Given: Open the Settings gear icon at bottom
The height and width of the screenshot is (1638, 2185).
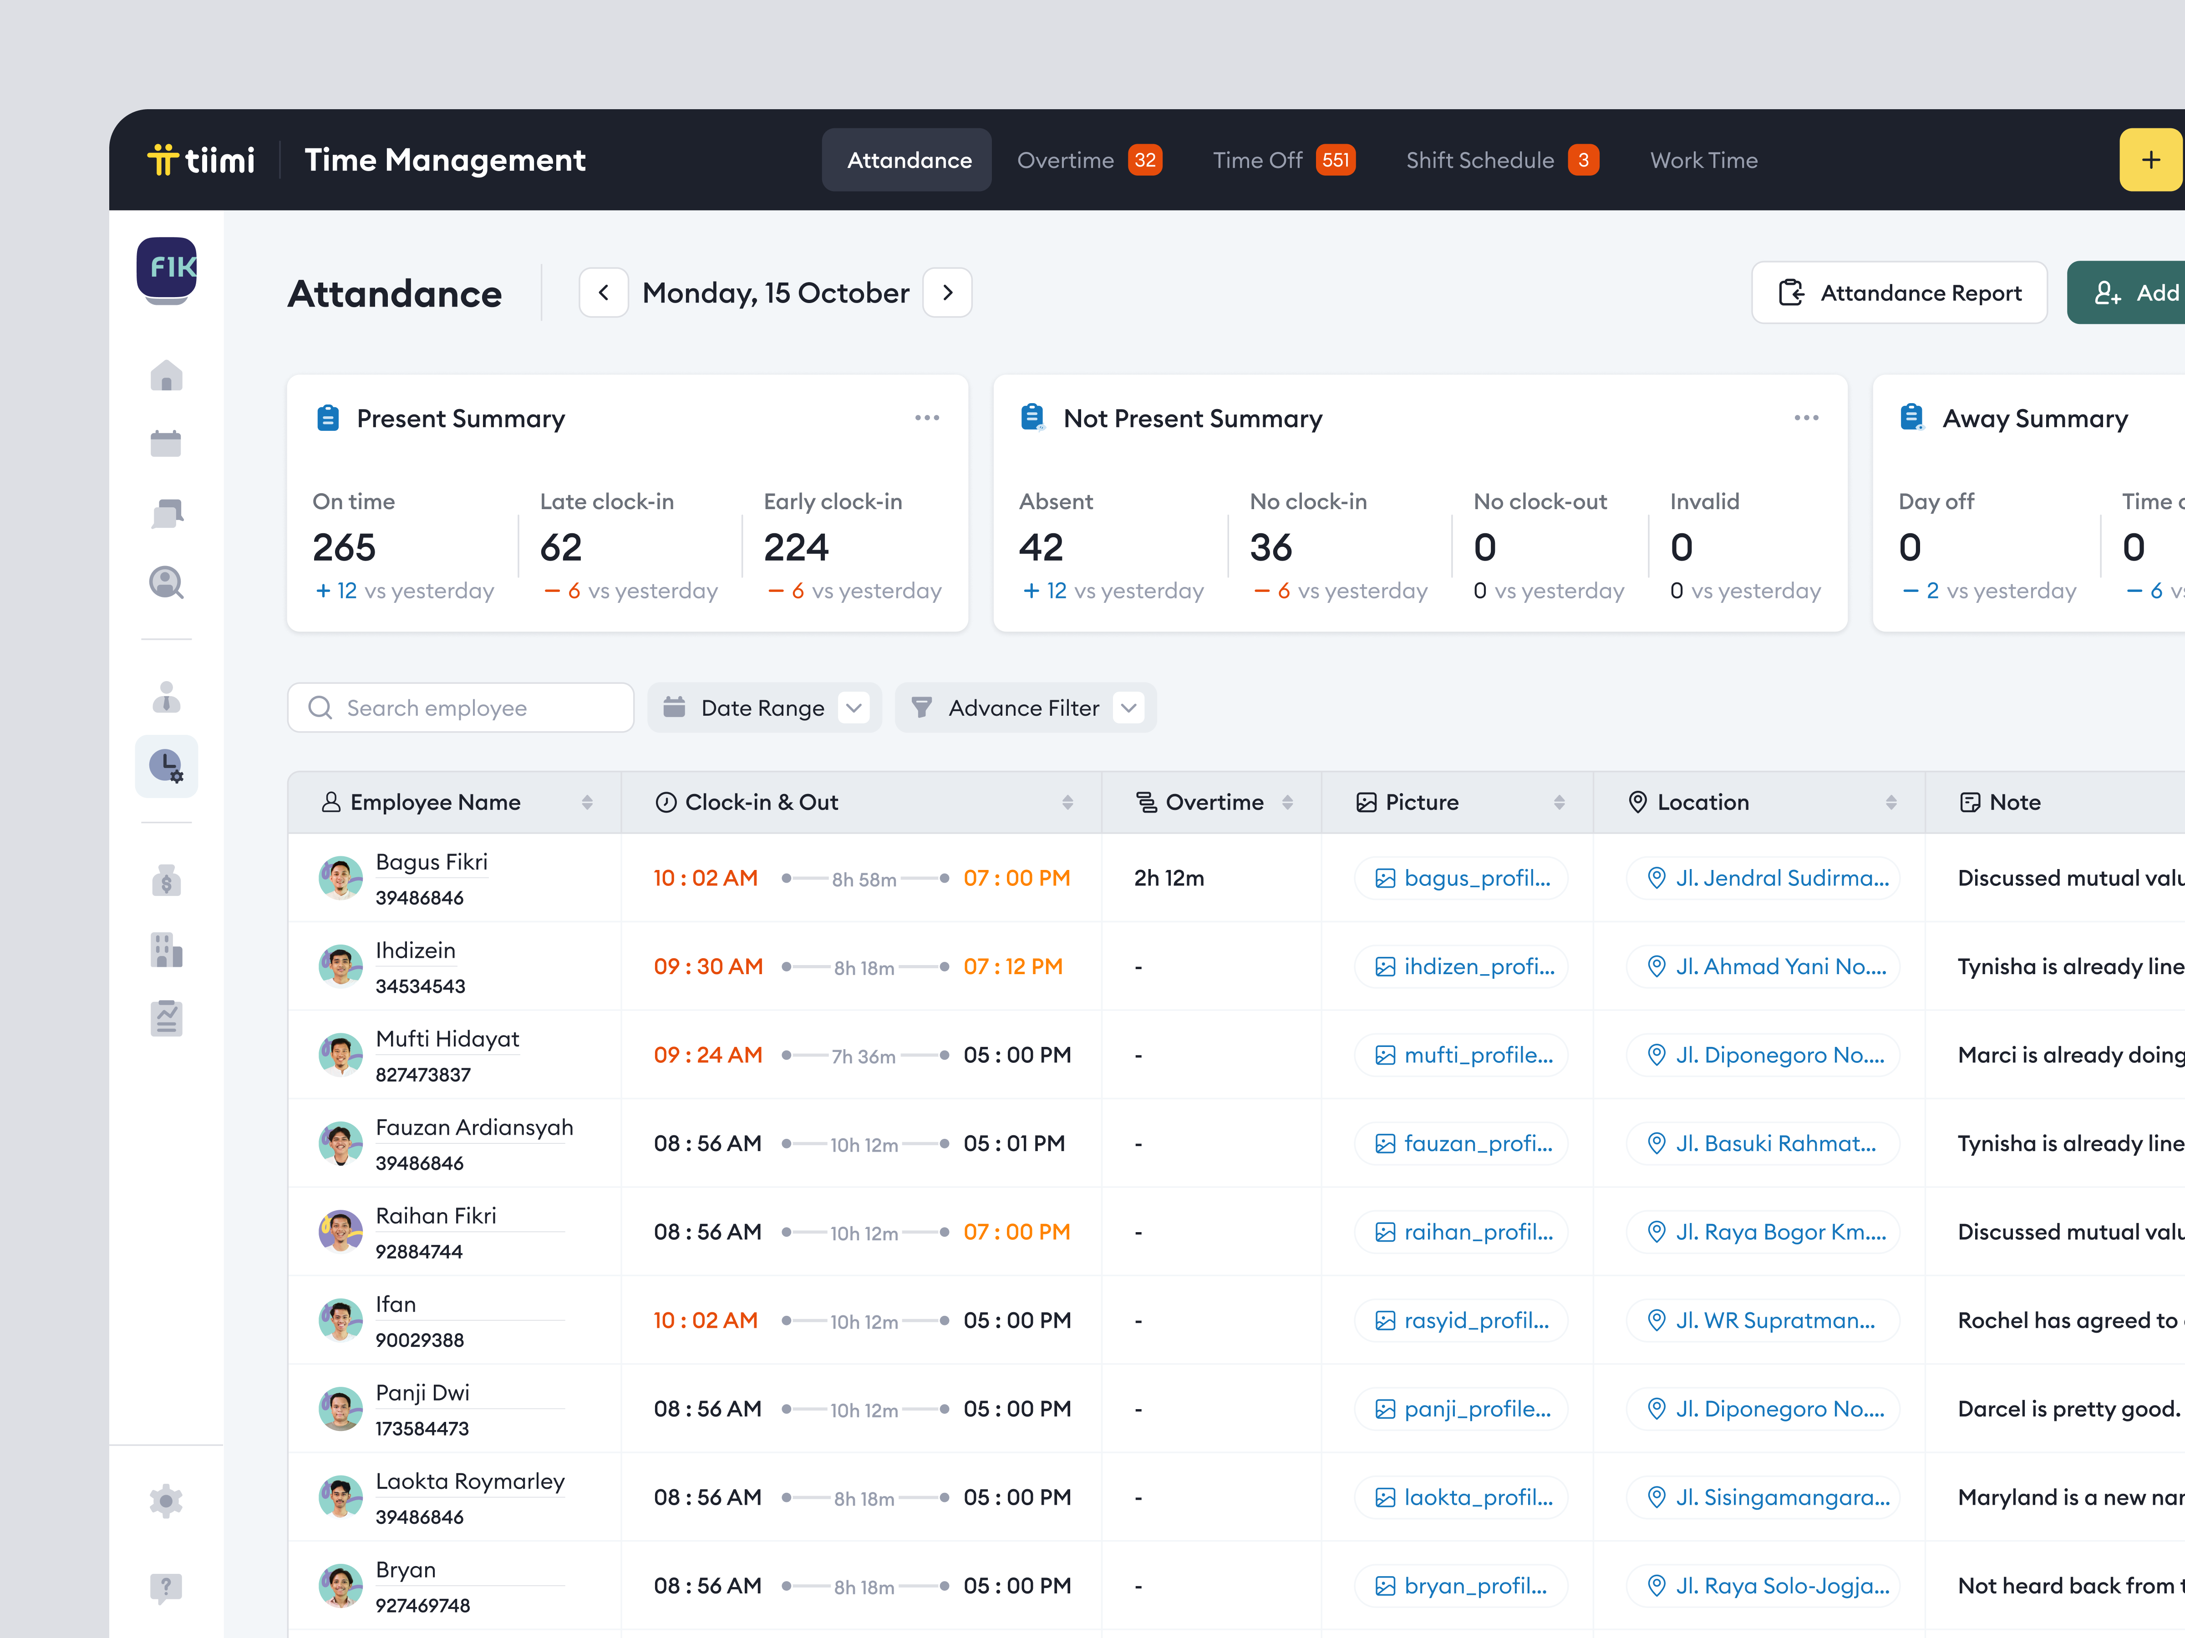Looking at the screenshot, I should [x=166, y=1501].
